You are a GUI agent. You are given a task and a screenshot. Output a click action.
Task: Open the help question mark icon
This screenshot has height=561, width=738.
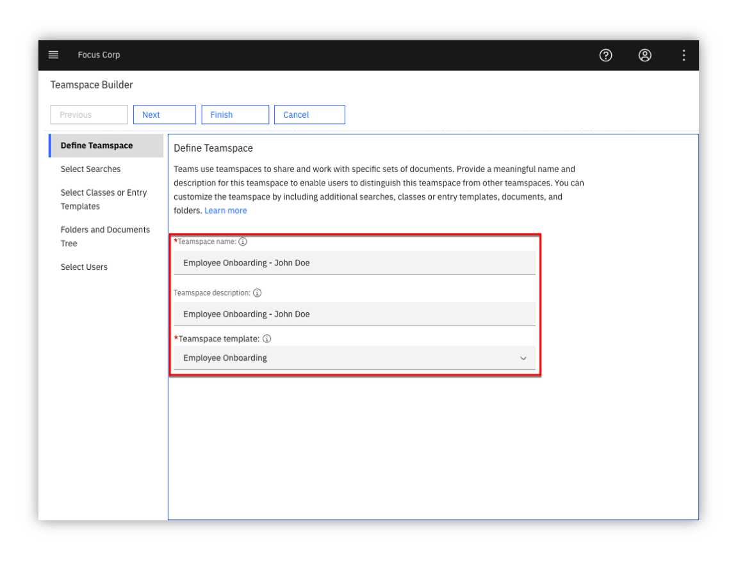(x=605, y=56)
